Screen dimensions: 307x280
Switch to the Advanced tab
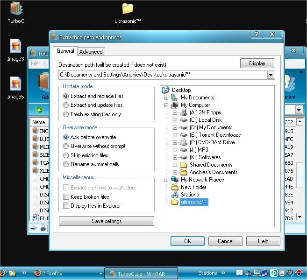pos(91,52)
